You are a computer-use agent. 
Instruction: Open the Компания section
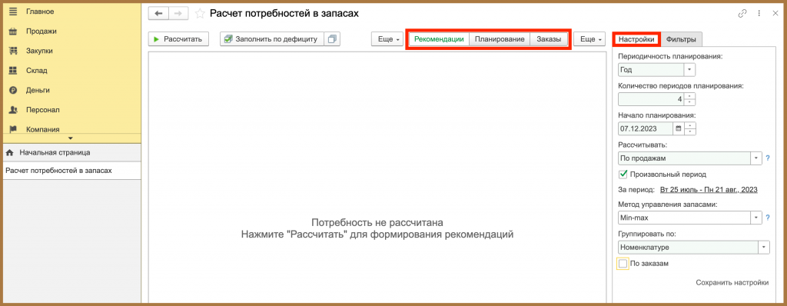tap(43, 129)
